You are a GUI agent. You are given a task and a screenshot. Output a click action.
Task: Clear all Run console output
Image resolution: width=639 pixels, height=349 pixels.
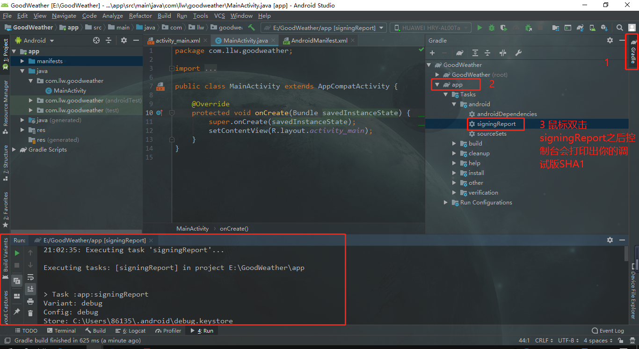(30, 313)
